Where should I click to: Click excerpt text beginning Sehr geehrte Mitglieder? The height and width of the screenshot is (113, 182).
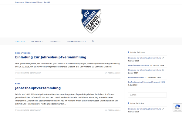pos(68,65)
